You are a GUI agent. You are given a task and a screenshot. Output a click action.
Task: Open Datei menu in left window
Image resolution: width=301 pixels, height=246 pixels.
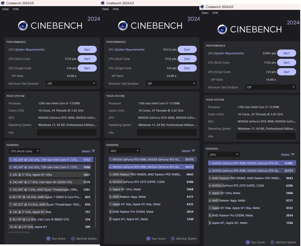(x=6, y=9)
